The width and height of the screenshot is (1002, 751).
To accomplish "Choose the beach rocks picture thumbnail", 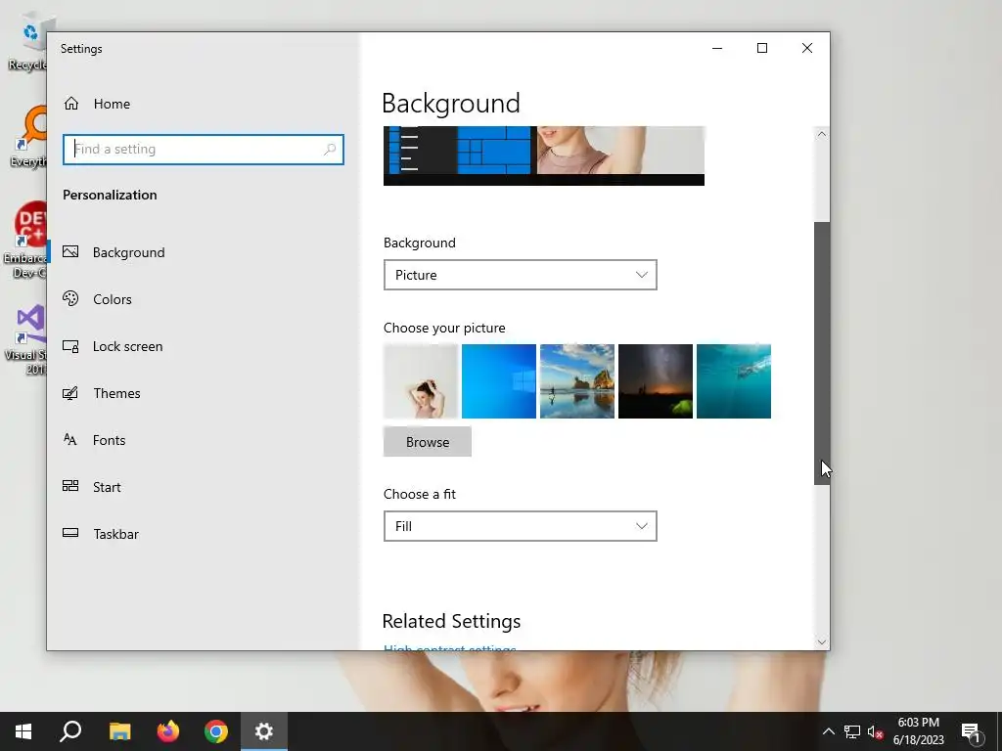I will (577, 381).
